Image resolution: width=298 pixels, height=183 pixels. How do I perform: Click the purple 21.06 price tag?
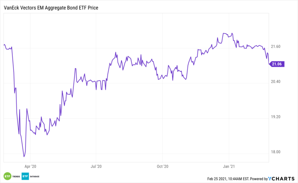(277, 64)
